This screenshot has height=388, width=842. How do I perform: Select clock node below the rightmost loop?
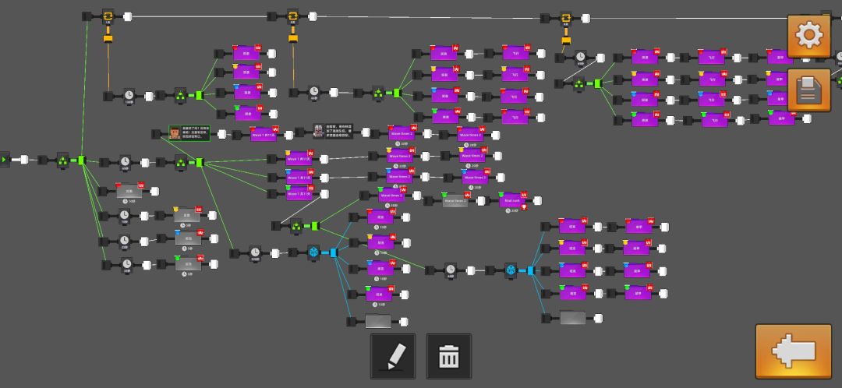click(x=580, y=57)
